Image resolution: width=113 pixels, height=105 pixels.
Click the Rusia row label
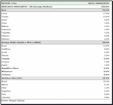click(x=4, y=46)
